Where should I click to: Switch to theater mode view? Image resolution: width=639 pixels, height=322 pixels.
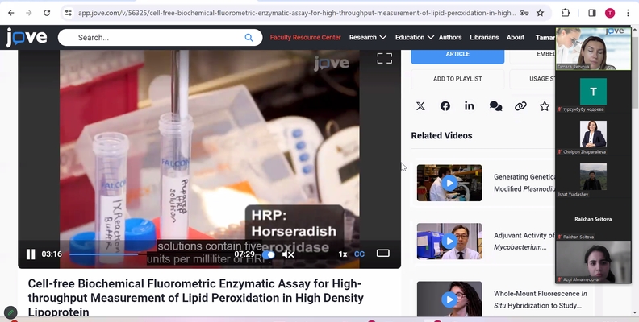(383, 254)
